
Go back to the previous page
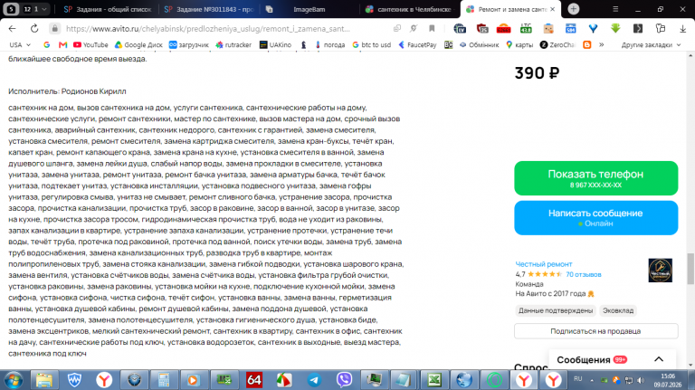point(12,28)
